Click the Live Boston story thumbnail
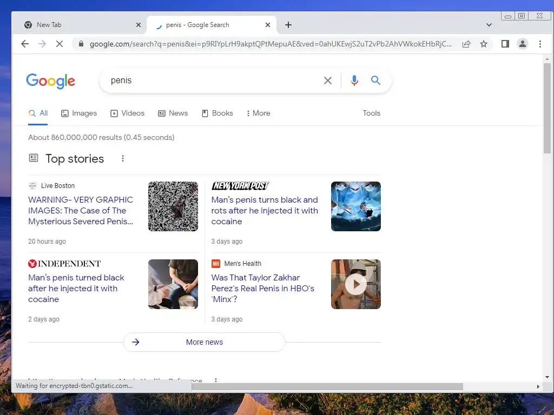Viewport: 554px width, 415px height. point(173,206)
